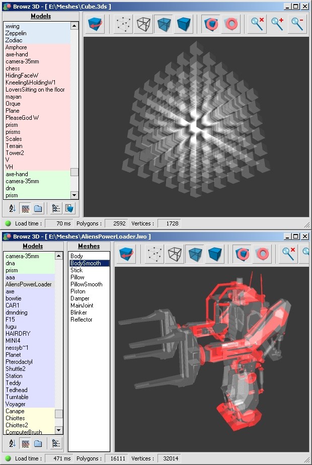Viewport: 312px width, 465px height.
Task: Select Pterodactyl model in bottom list
Action: coord(29,362)
